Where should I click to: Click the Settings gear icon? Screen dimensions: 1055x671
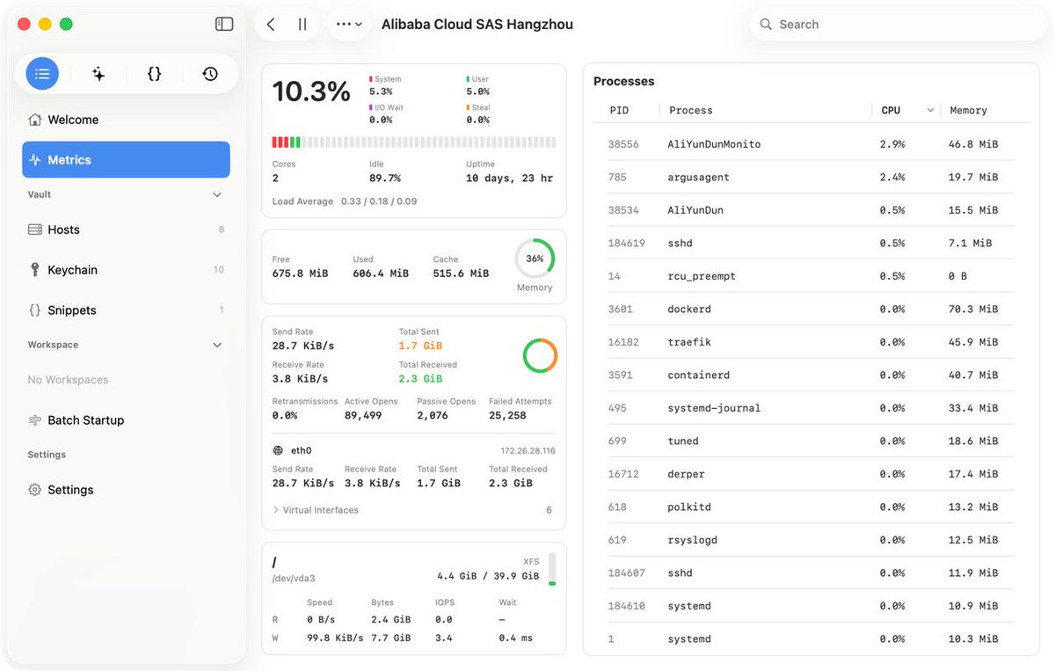coord(35,490)
